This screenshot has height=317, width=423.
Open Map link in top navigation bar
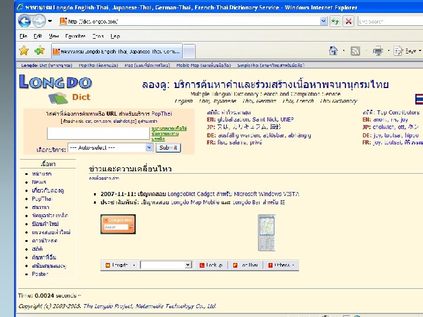click(x=147, y=65)
